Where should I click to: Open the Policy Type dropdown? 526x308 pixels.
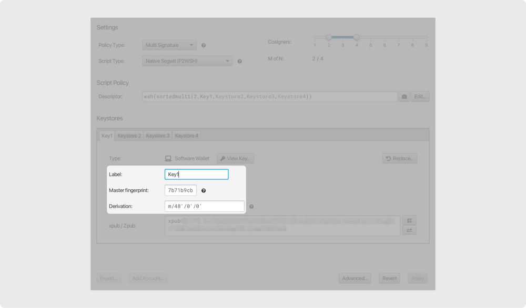(168, 45)
